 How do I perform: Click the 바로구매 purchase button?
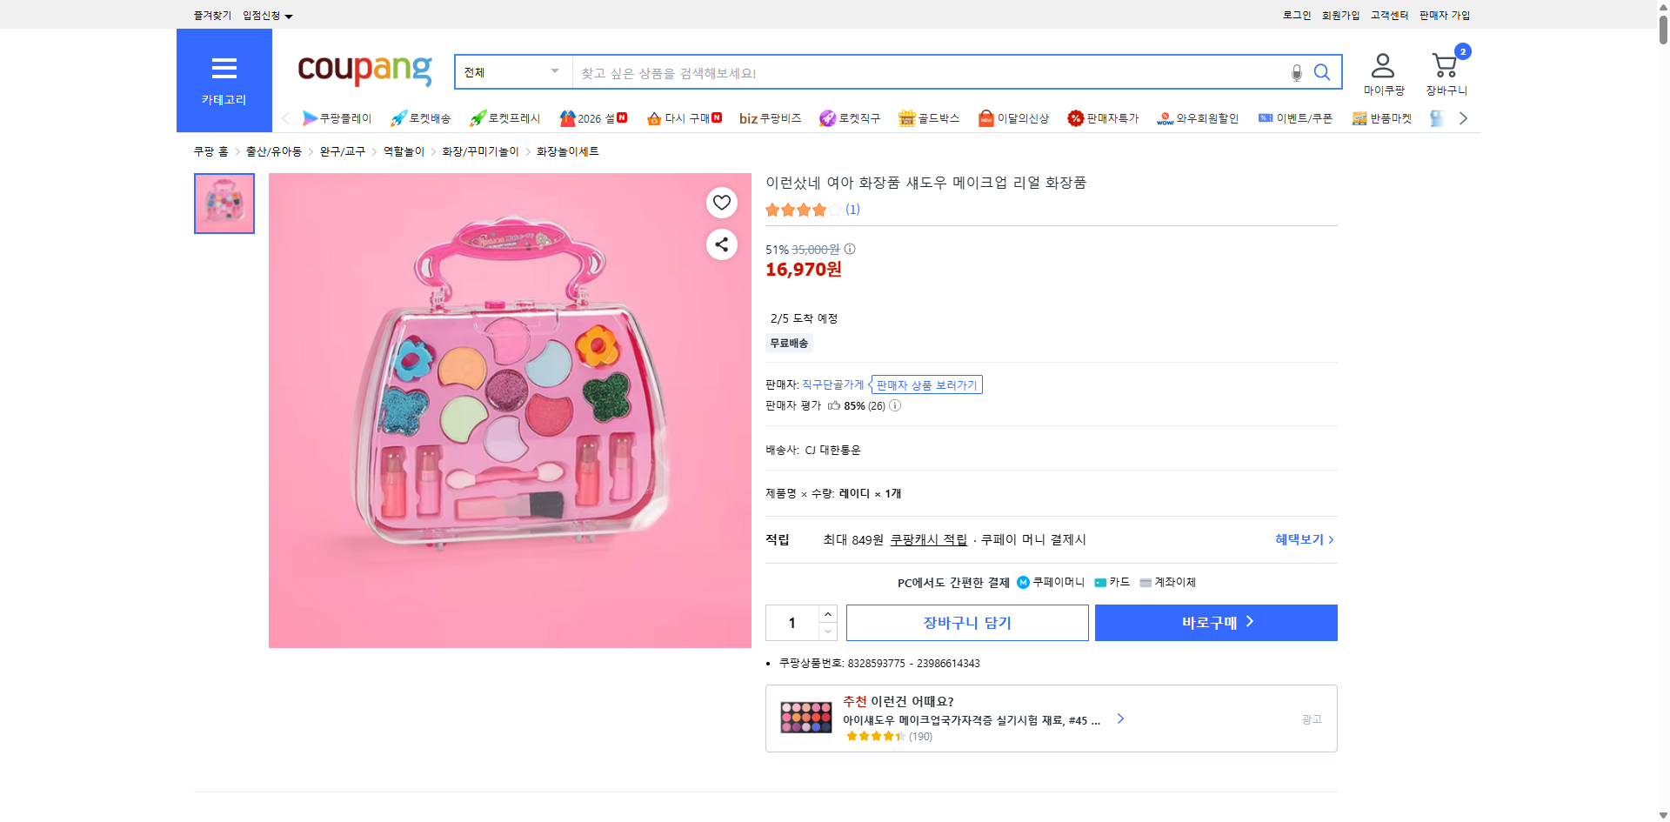1215,622
